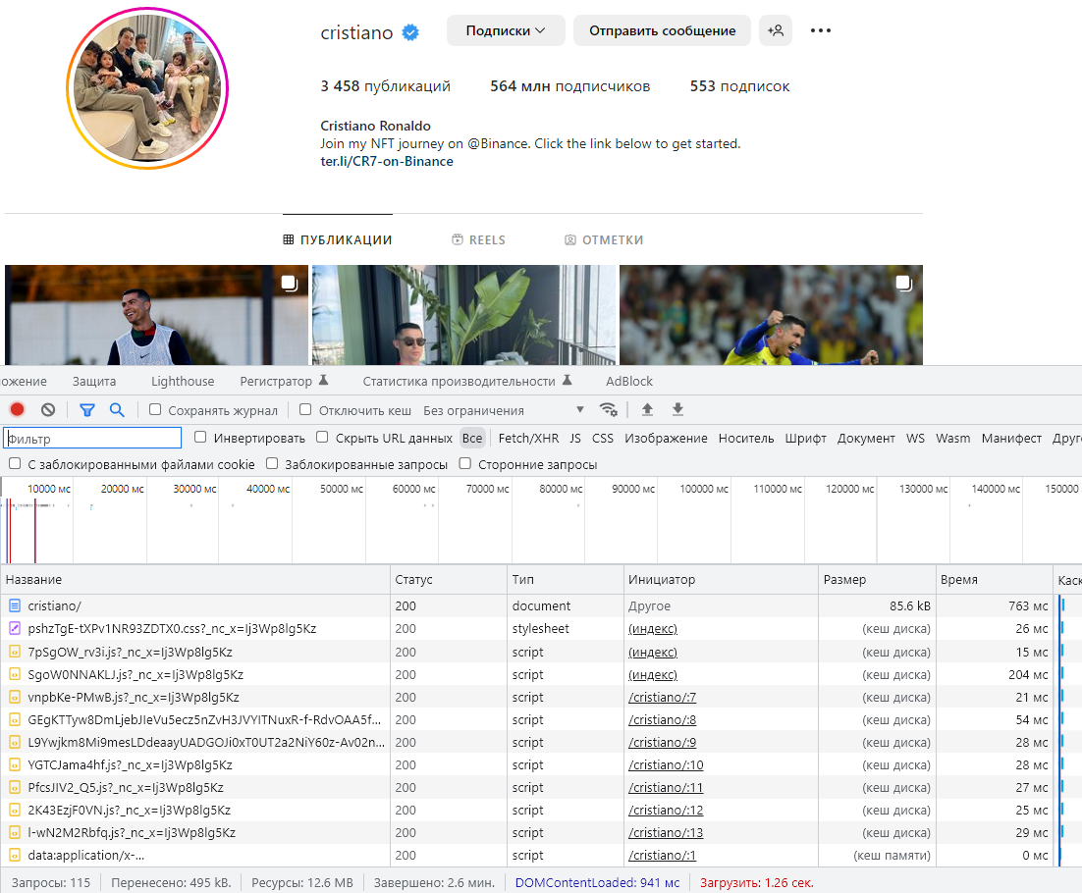Open the 'Подписки' following dropdown
1082x893 pixels.
pyautogui.click(x=506, y=30)
